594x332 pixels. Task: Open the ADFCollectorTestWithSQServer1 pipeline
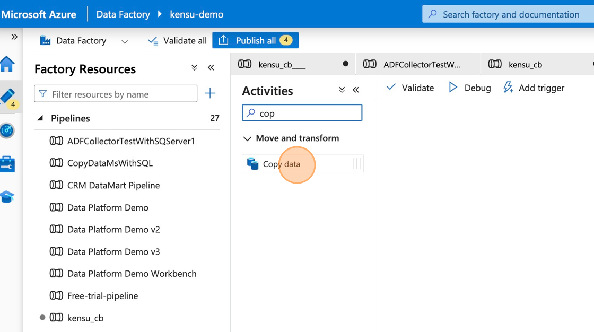click(130, 141)
